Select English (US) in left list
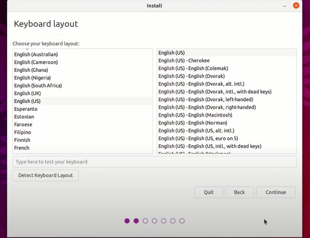 coord(83,101)
